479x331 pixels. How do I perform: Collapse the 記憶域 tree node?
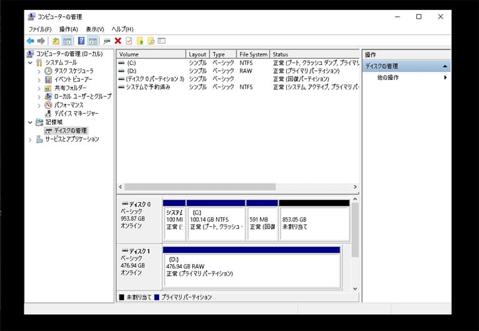[30, 122]
